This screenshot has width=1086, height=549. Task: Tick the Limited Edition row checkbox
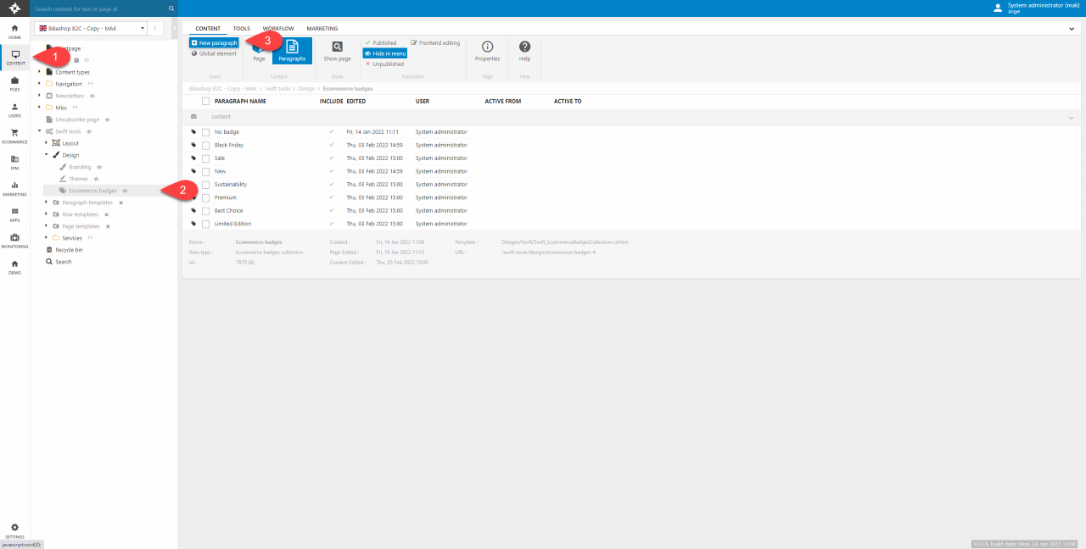pos(205,224)
